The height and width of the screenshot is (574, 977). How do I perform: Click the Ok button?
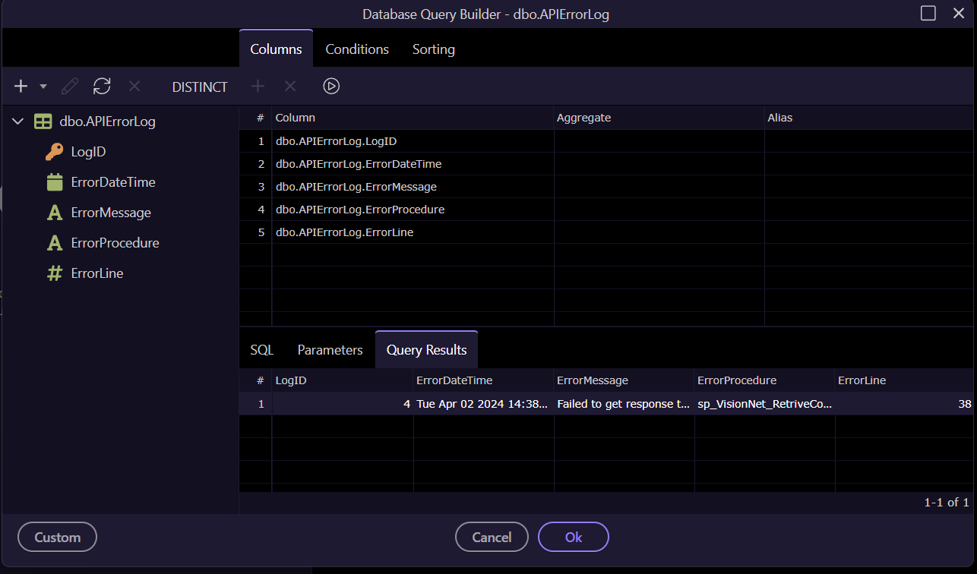tap(574, 537)
